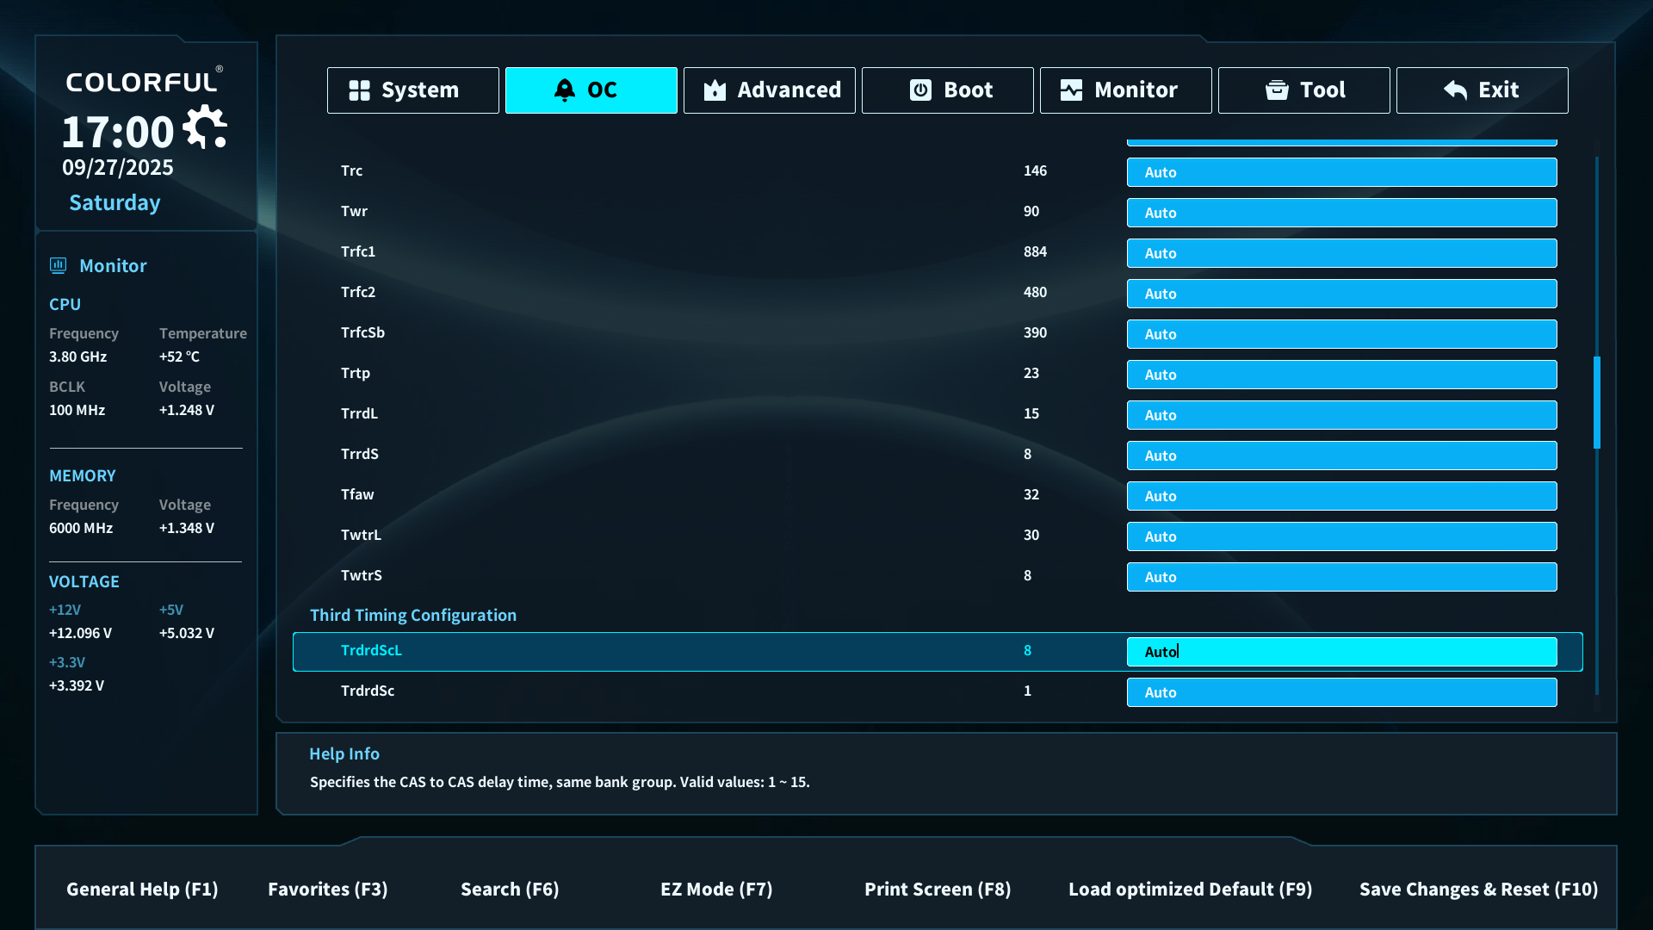Click Print Screen (F8)
This screenshot has width=1653, height=930.
pos(938,890)
